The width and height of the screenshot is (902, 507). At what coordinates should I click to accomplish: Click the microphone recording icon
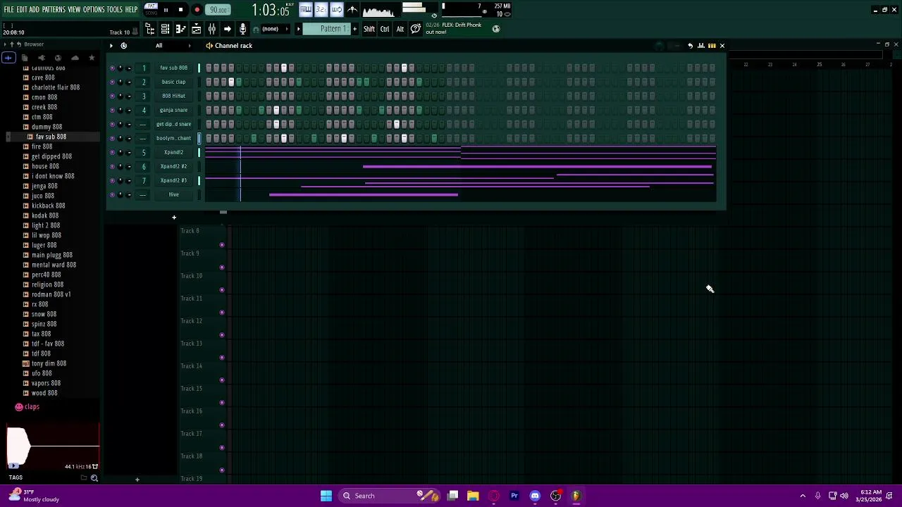(242, 29)
